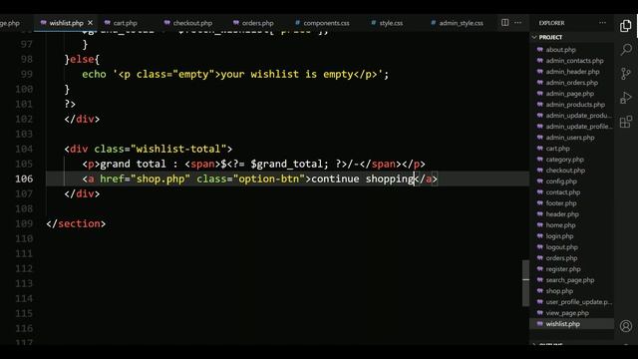Click line number 104 in gutter

[24, 149]
